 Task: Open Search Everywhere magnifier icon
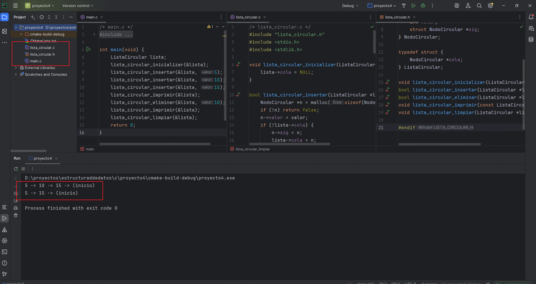479,6
